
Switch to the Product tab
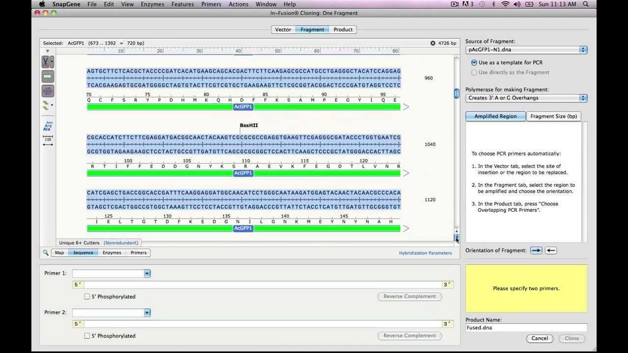coord(343,29)
